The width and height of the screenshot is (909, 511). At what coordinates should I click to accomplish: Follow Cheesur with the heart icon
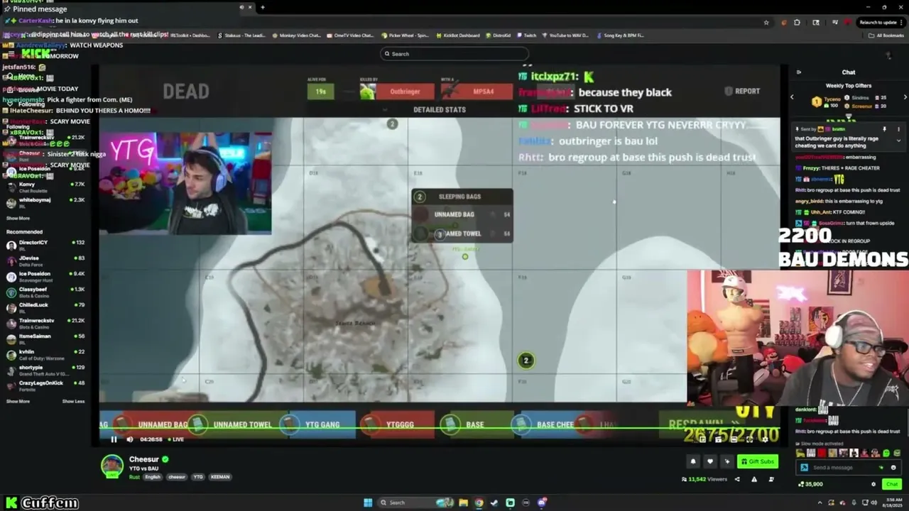click(709, 461)
